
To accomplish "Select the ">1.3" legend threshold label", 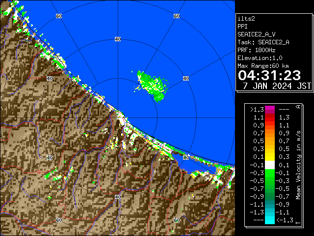I will click(257, 110).
